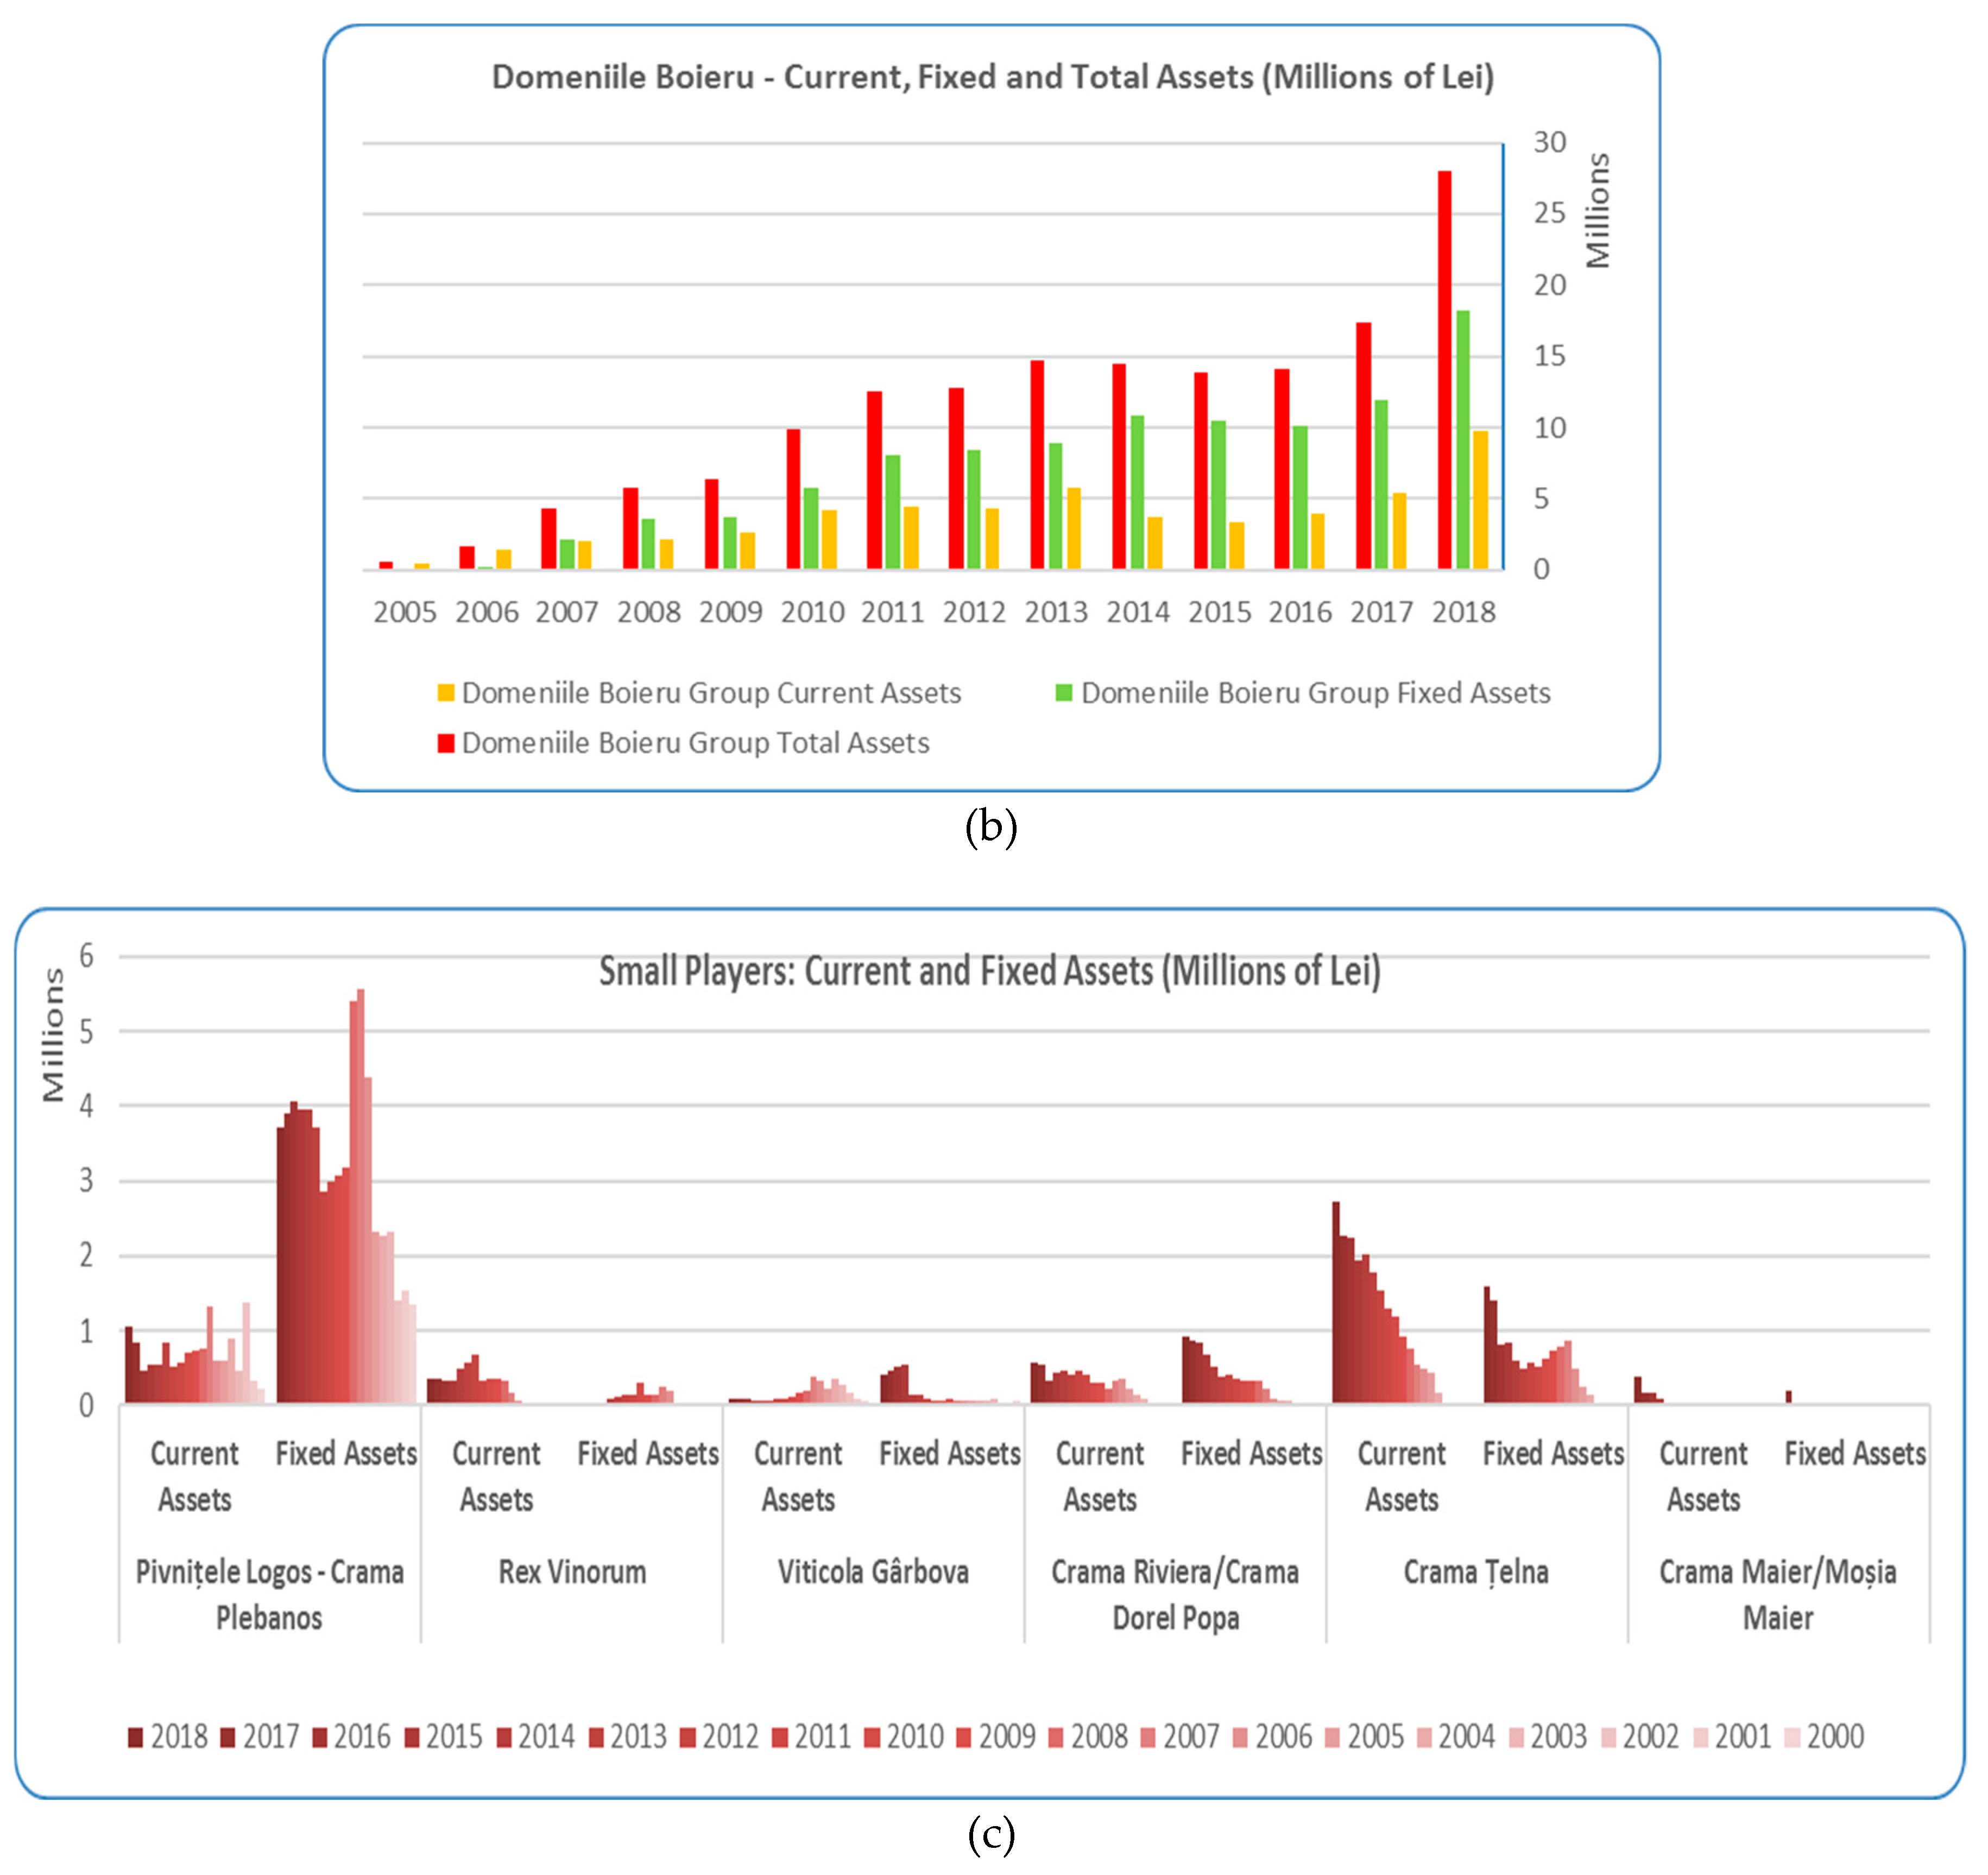
Task: Click y-axis value 15 in top chart
Action: pos(1550,356)
